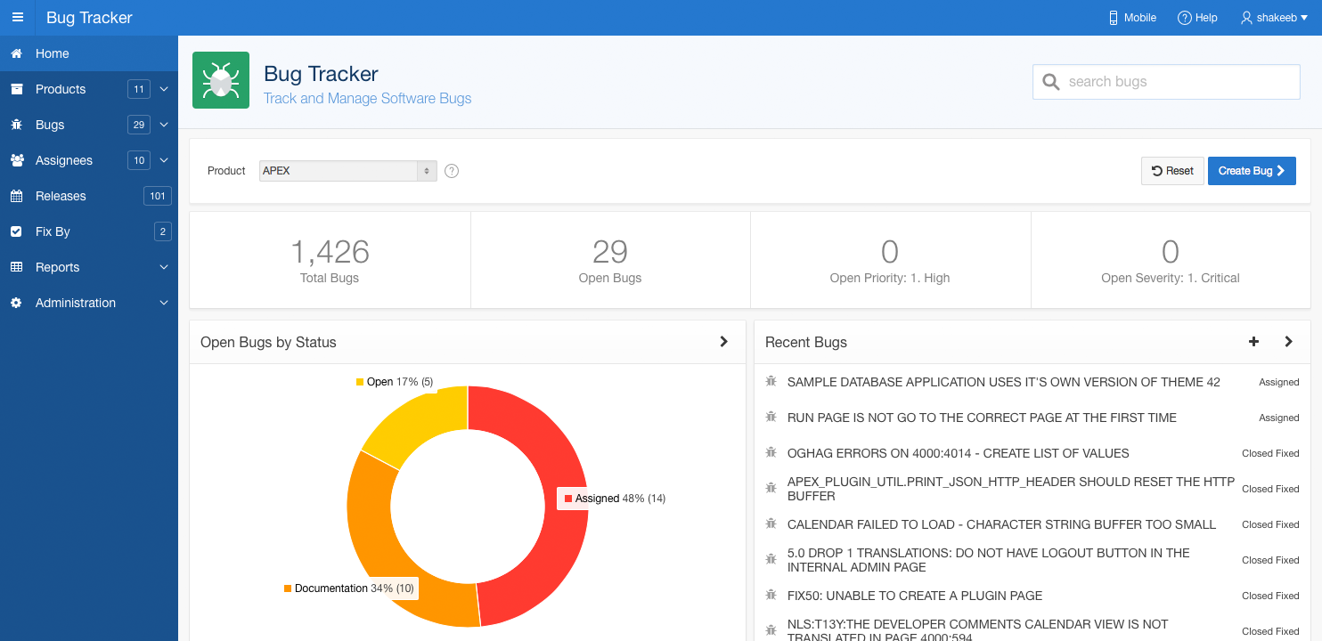Viewport: 1322px width, 641px height.
Task: Click the hamburger navigation menu icon
Action: coord(18,18)
